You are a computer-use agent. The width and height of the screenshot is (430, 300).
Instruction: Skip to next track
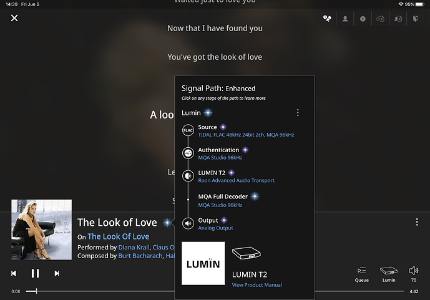coord(57,273)
